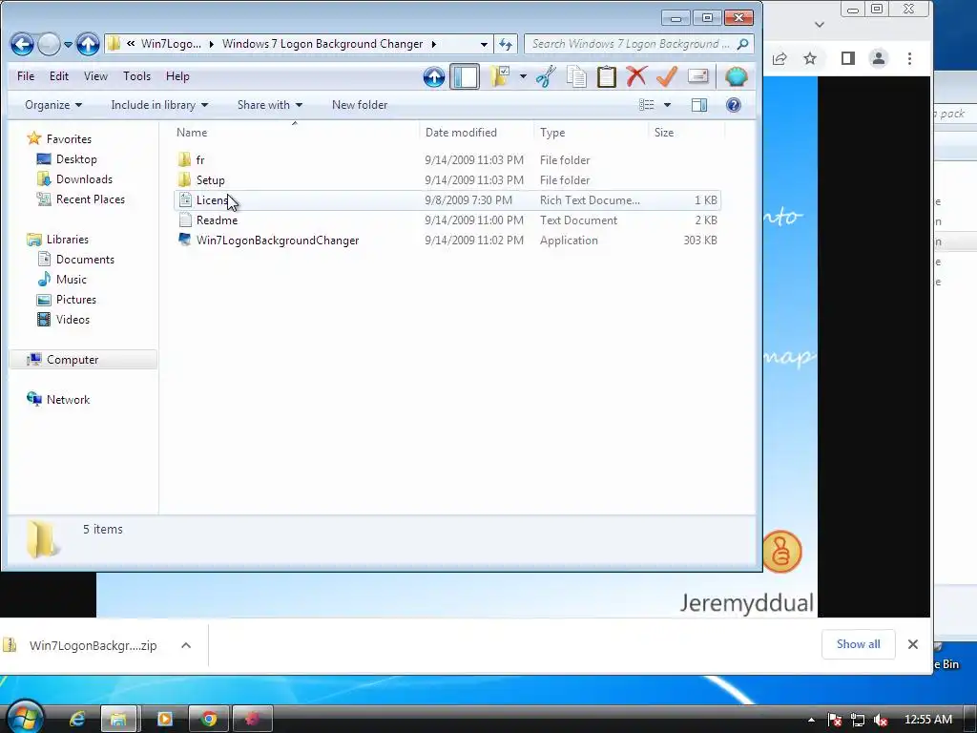
Task: Toggle the preview pane button
Action: click(x=699, y=105)
